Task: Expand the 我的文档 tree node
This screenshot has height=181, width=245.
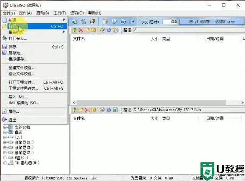Action: pyautogui.click(x=5, y=127)
